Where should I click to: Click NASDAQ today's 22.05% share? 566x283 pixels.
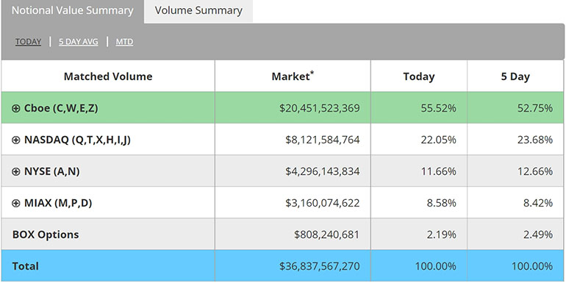(x=439, y=140)
